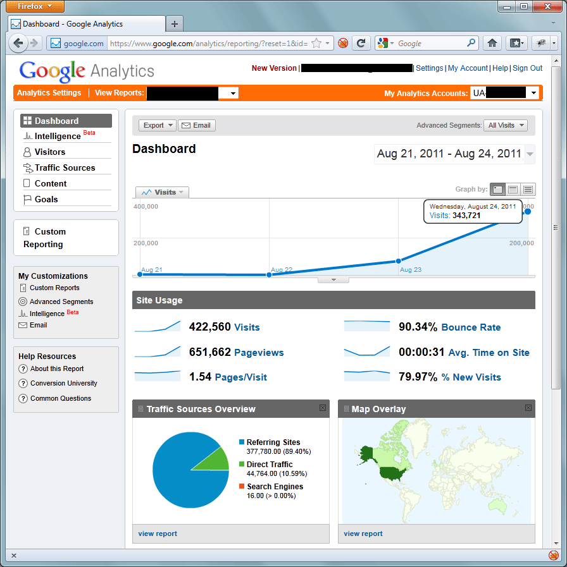Screen dimensions: 567x567
Task: Open Dashboard in the sidebar
Action: pos(66,121)
